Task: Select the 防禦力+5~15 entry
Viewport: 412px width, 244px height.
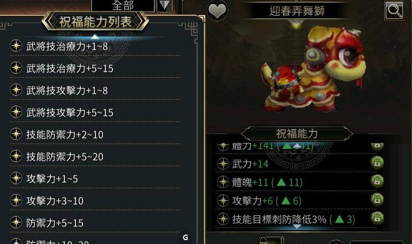Action: point(95,223)
